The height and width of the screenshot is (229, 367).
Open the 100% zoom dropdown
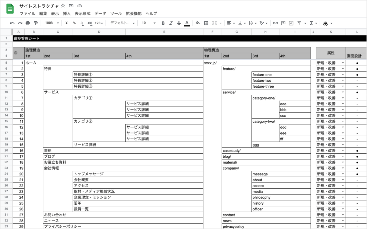coord(52,23)
